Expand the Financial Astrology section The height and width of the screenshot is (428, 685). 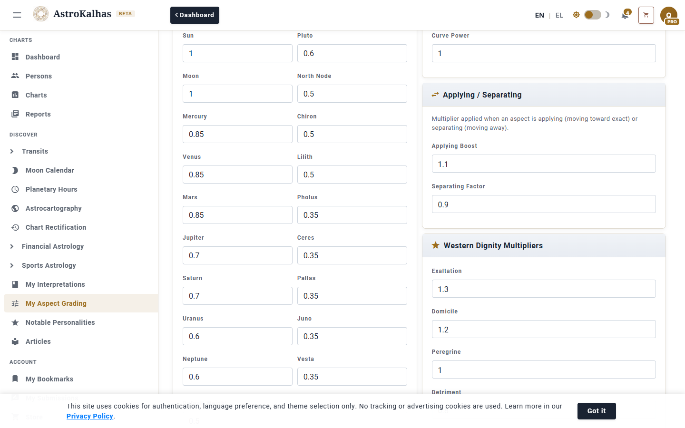pyautogui.click(x=52, y=246)
